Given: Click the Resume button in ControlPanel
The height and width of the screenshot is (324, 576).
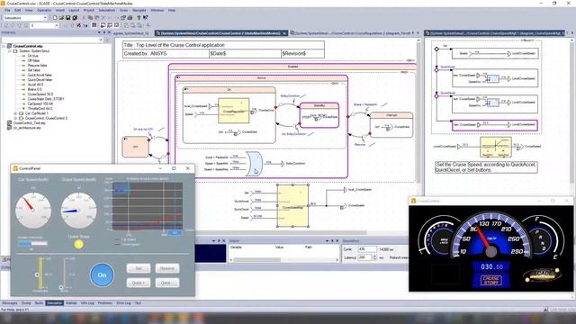Looking at the screenshot, I should click(167, 268).
